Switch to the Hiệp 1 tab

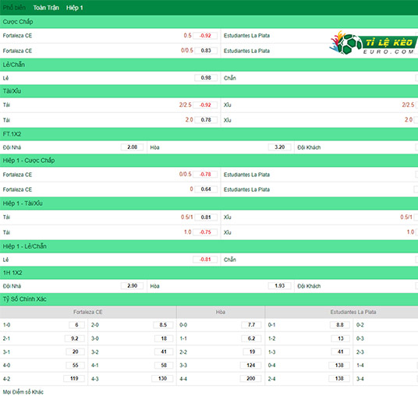click(74, 8)
